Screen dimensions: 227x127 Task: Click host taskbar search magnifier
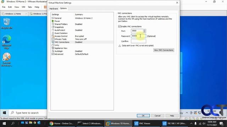coord(13,123)
